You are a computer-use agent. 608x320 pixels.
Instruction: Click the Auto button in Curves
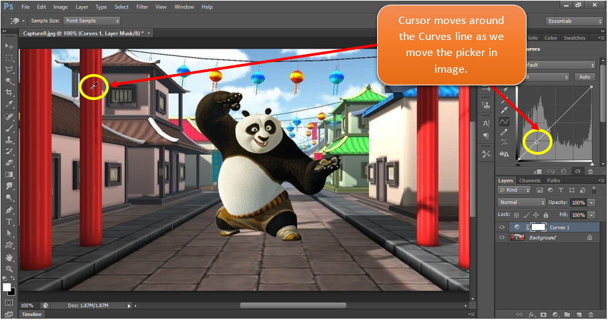pyautogui.click(x=585, y=77)
